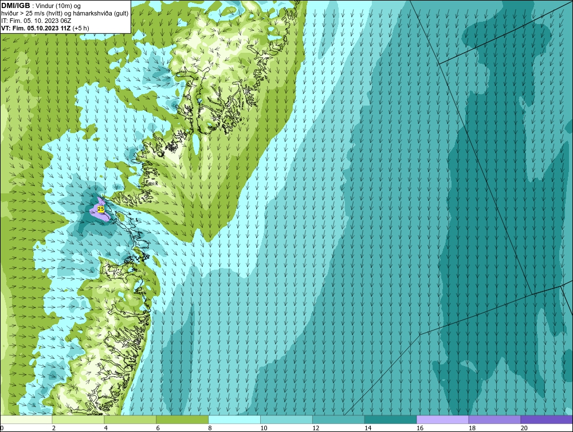
Task: Select the 2-4 m/s legend color
Action: click(78, 419)
